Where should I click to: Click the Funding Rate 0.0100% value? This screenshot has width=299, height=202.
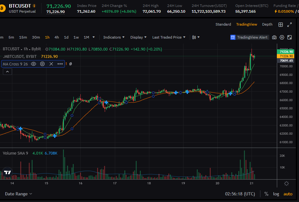click(286, 11)
